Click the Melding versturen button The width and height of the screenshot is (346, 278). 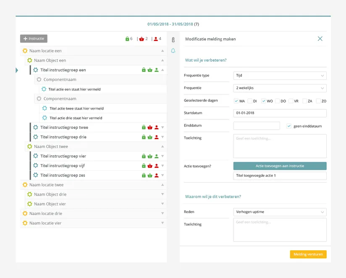click(308, 254)
